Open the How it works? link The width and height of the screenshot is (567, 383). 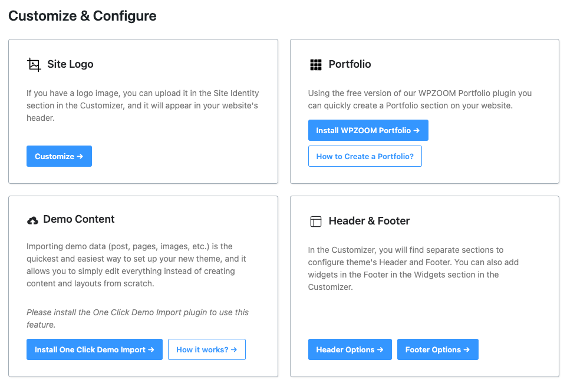[x=206, y=349]
